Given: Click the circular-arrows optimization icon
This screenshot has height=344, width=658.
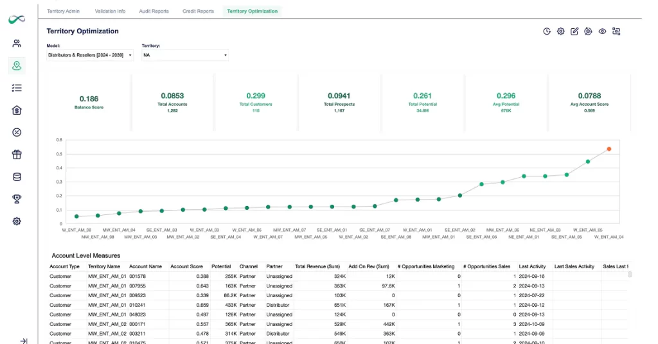Looking at the screenshot, I should 588,31.
